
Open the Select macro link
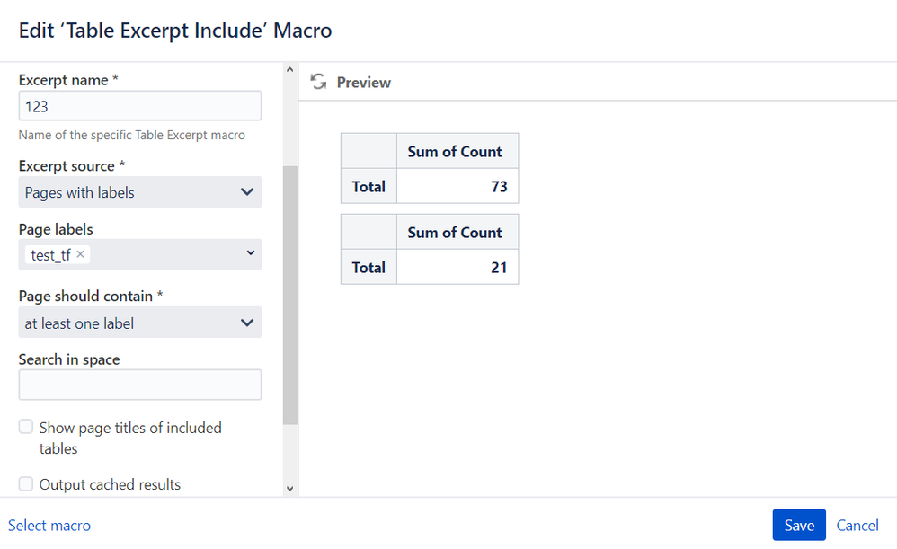pos(49,525)
